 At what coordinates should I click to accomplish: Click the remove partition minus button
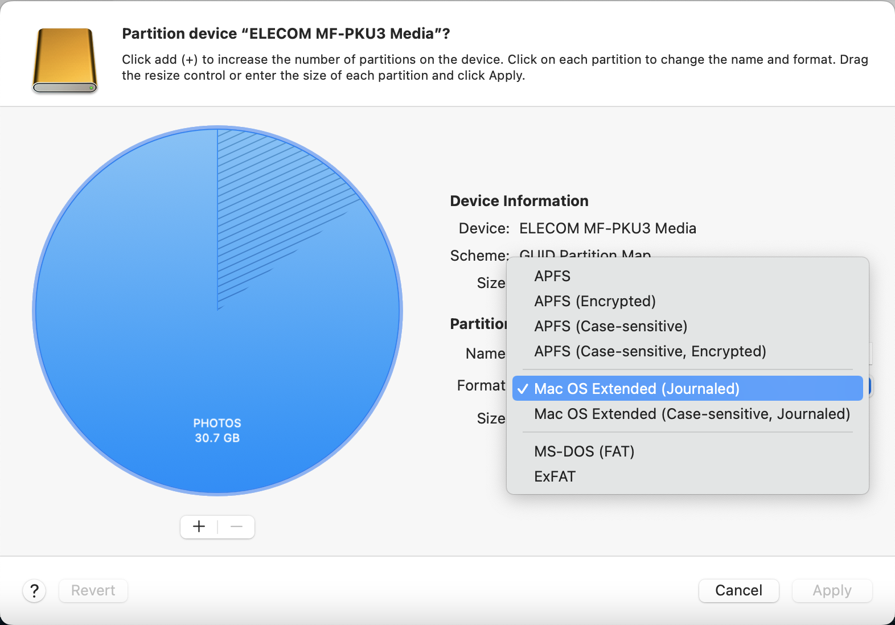point(236,527)
